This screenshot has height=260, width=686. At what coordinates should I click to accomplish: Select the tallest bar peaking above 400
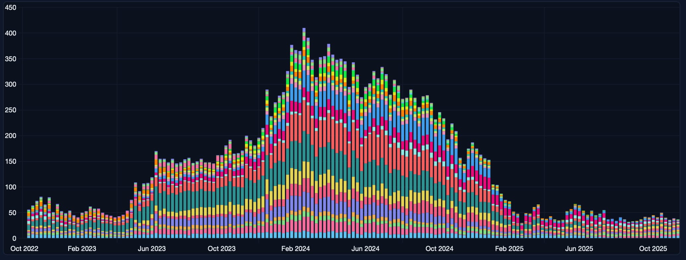click(304, 133)
